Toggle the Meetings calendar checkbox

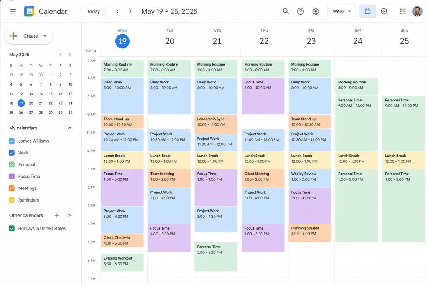tap(12, 188)
